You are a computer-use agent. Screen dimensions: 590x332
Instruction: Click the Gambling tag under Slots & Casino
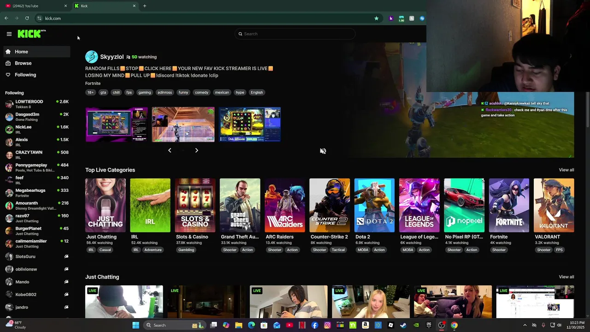(186, 250)
